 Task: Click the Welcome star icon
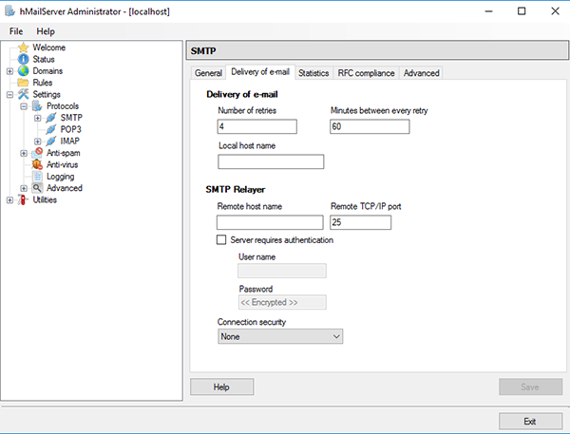23,47
